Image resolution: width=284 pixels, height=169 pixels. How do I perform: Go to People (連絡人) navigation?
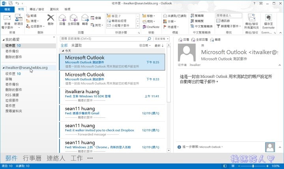point(56,158)
